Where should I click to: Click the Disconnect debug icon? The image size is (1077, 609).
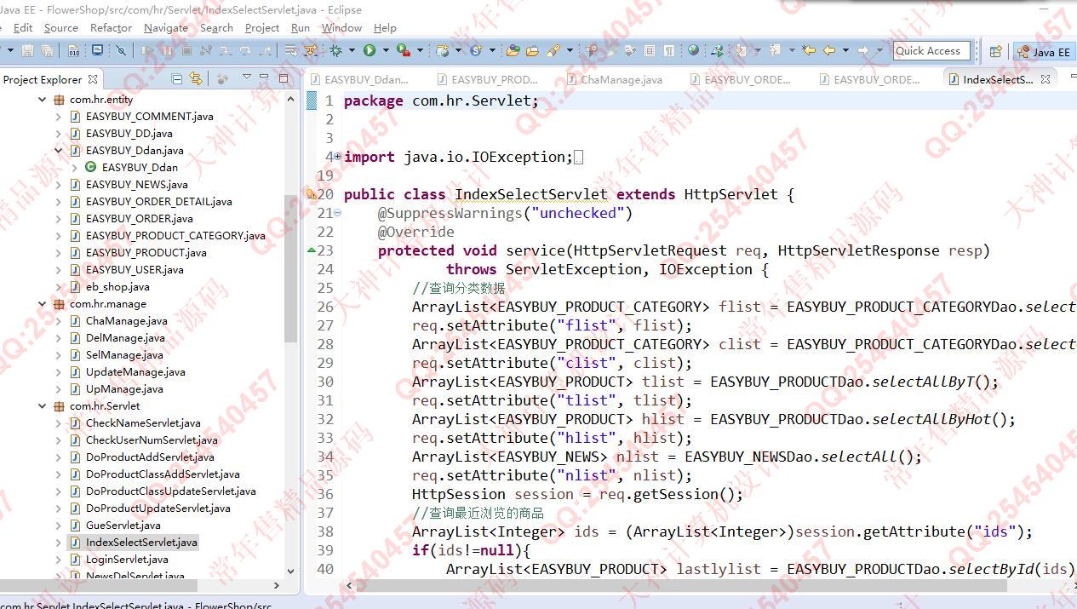click(x=205, y=51)
